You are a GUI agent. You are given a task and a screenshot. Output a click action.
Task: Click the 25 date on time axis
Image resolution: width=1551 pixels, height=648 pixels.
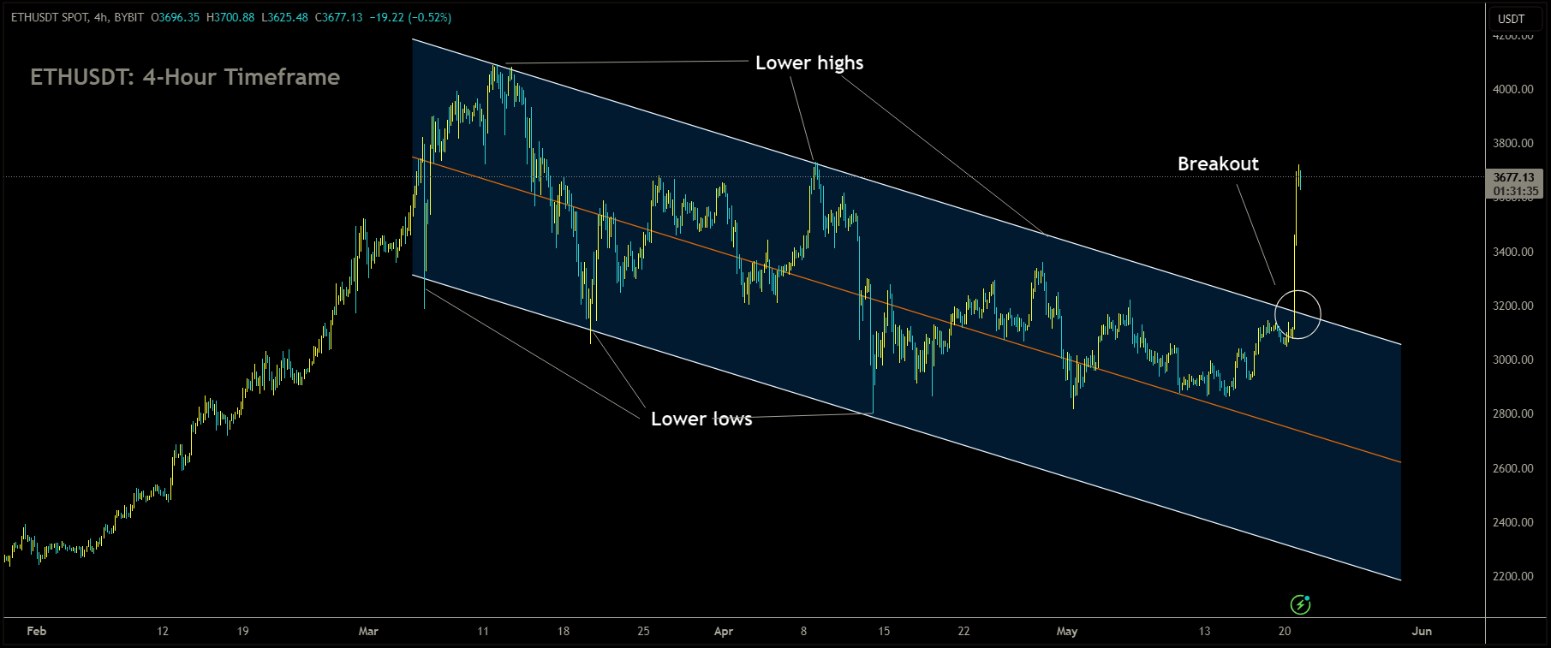click(643, 631)
